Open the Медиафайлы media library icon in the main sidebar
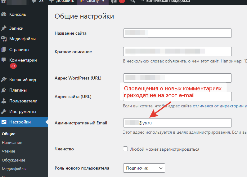The height and width of the screenshot is (177, 247). click(x=4, y=39)
